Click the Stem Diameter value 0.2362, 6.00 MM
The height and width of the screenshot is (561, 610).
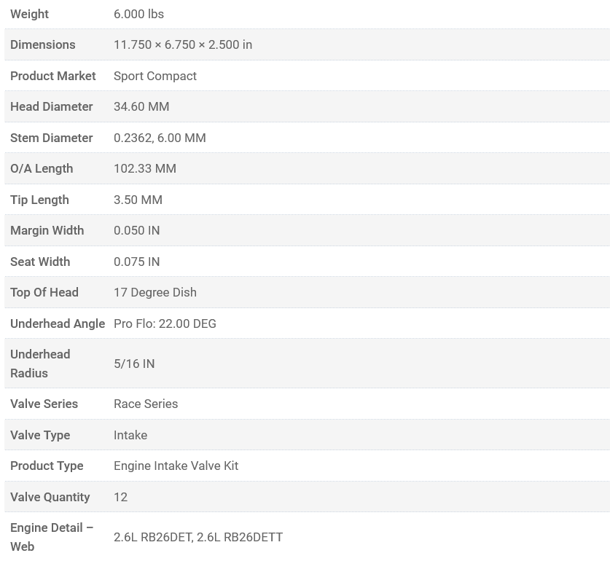point(160,138)
